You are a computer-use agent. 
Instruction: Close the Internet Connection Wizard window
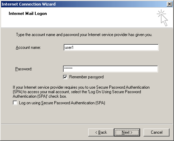(170, 4)
